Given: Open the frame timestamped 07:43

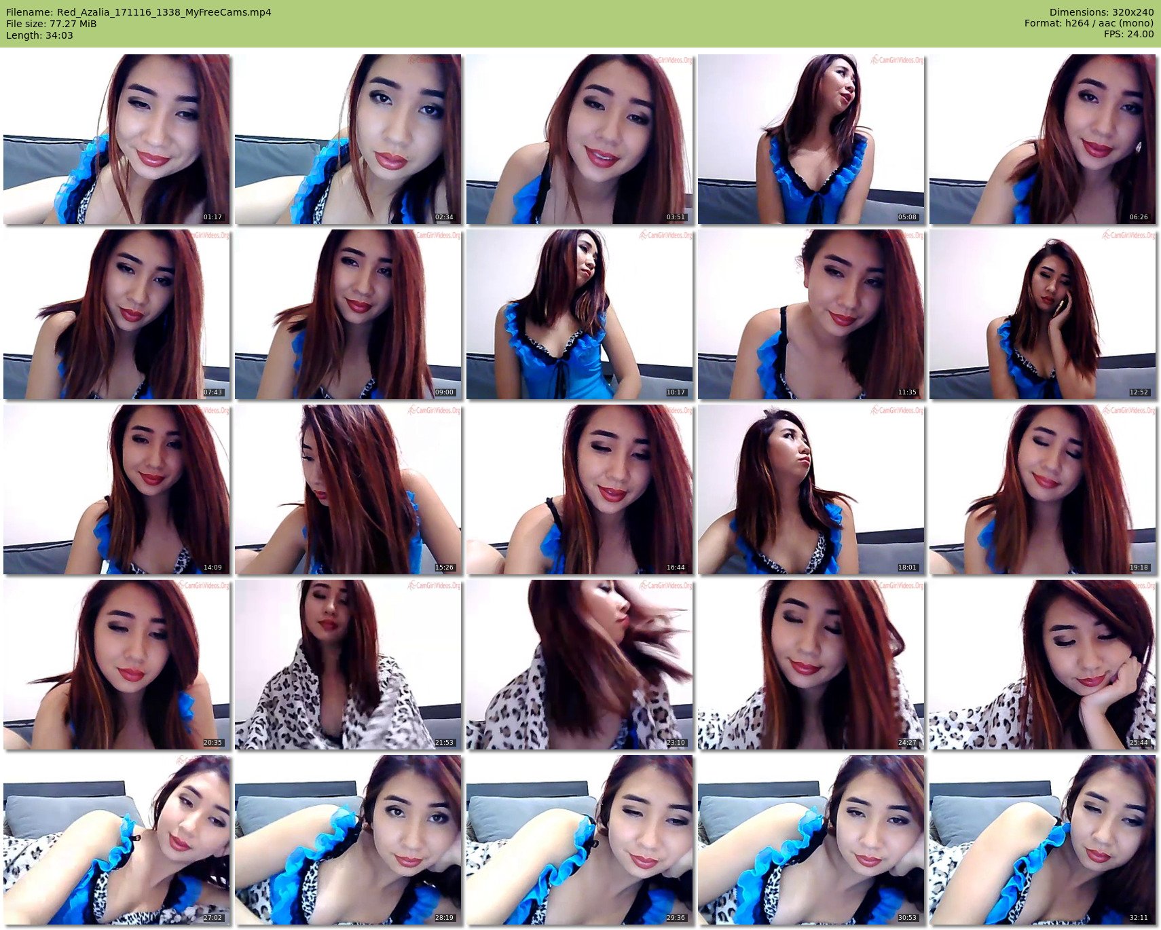Looking at the screenshot, I should click(x=116, y=314).
